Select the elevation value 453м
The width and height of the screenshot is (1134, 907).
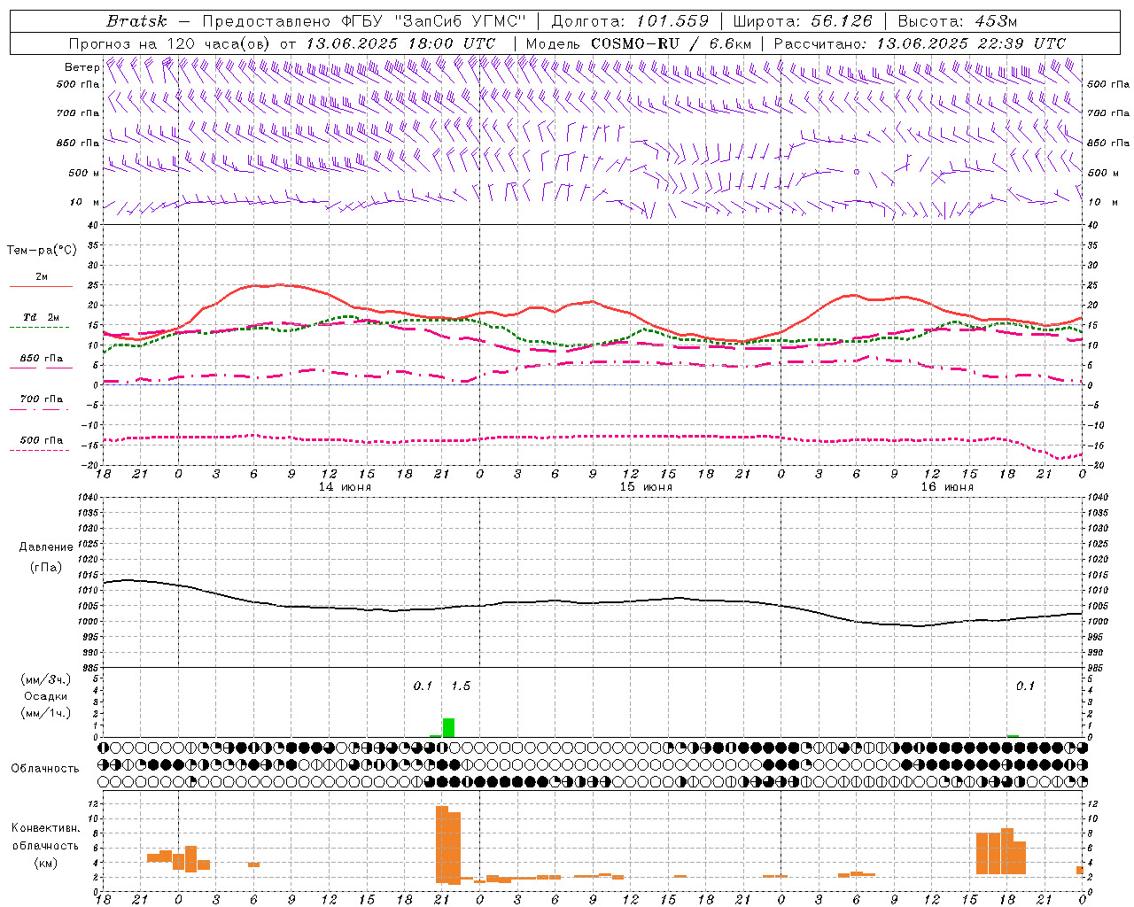tap(994, 21)
